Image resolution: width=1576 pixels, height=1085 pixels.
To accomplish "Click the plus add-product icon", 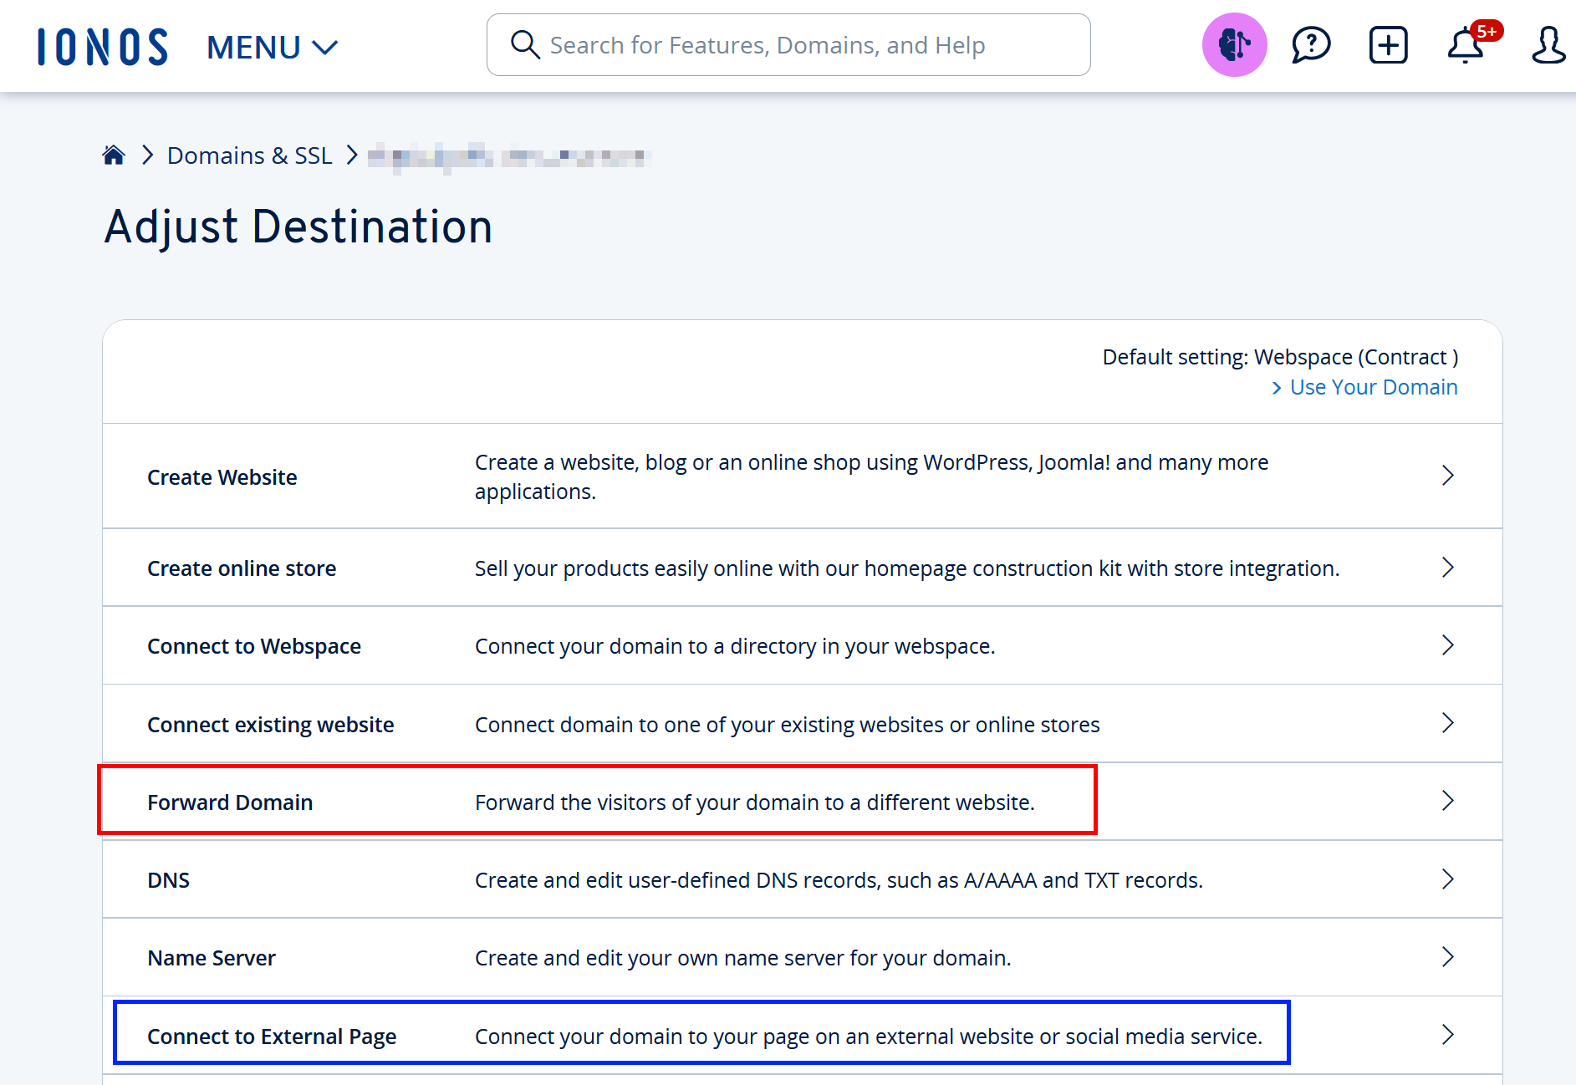I will [1388, 45].
